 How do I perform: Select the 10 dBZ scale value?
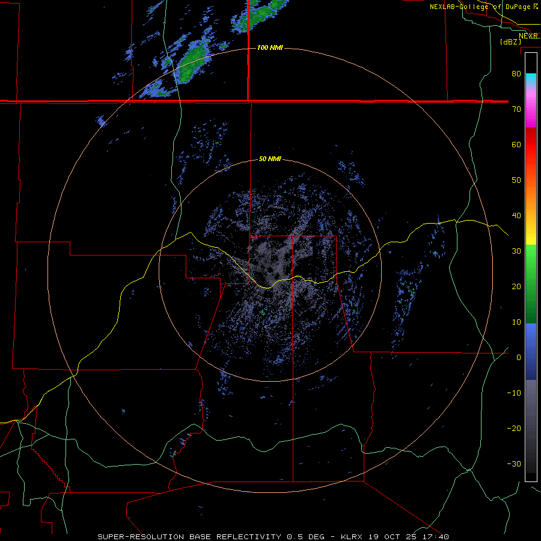pyautogui.click(x=516, y=322)
